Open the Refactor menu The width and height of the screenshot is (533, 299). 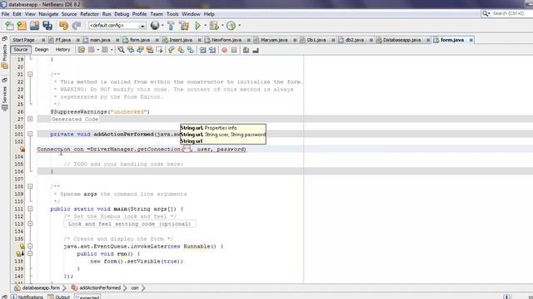(89, 14)
